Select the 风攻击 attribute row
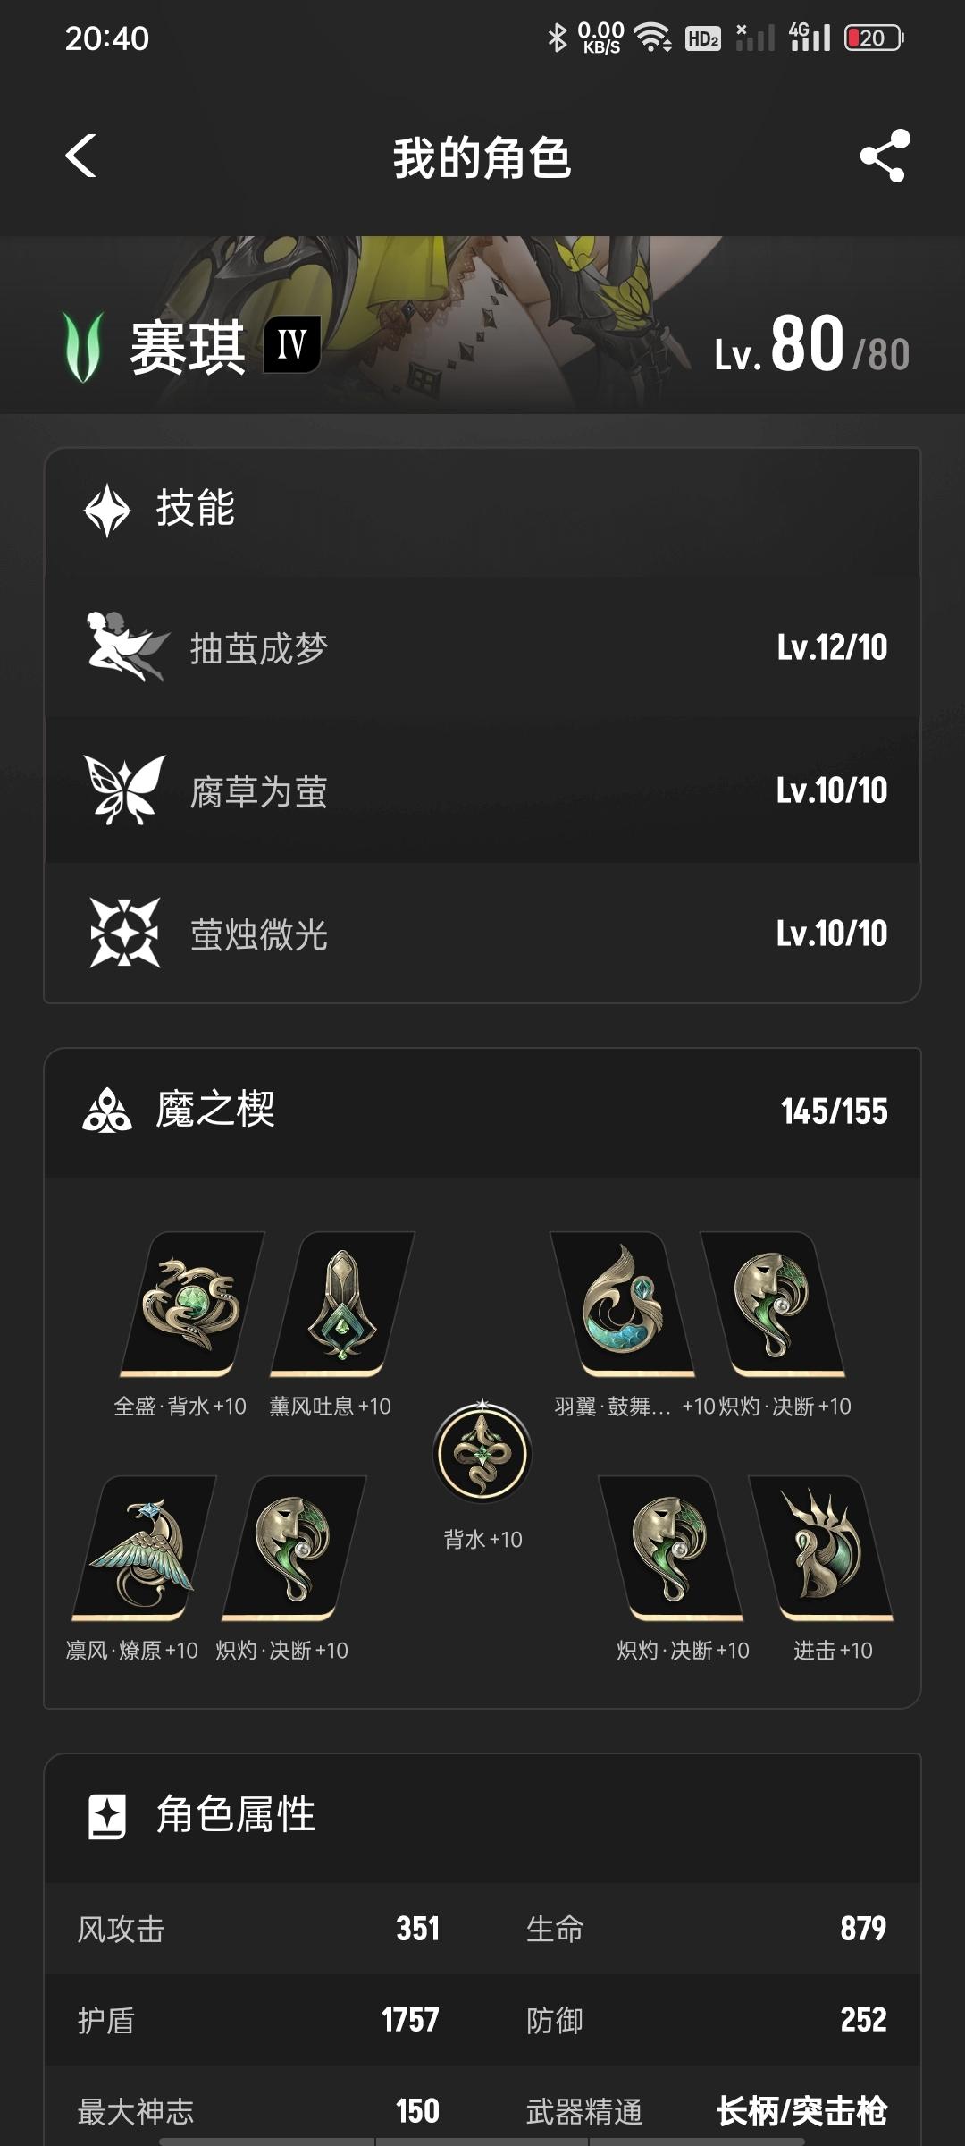The width and height of the screenshot is (965, 2146). [x=258, y=1929]
